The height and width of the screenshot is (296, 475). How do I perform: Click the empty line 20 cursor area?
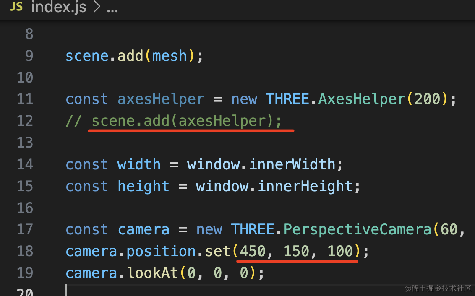[66, 291]
